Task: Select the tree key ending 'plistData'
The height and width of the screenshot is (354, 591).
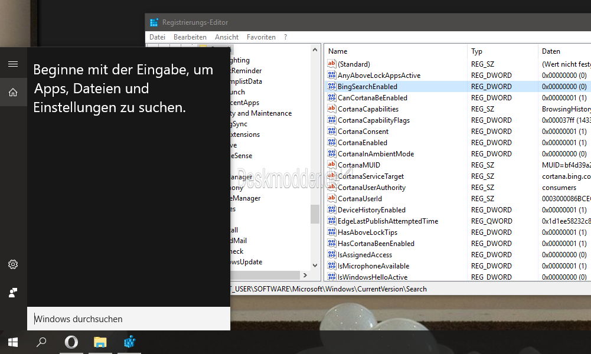Action: click(246, 81)
